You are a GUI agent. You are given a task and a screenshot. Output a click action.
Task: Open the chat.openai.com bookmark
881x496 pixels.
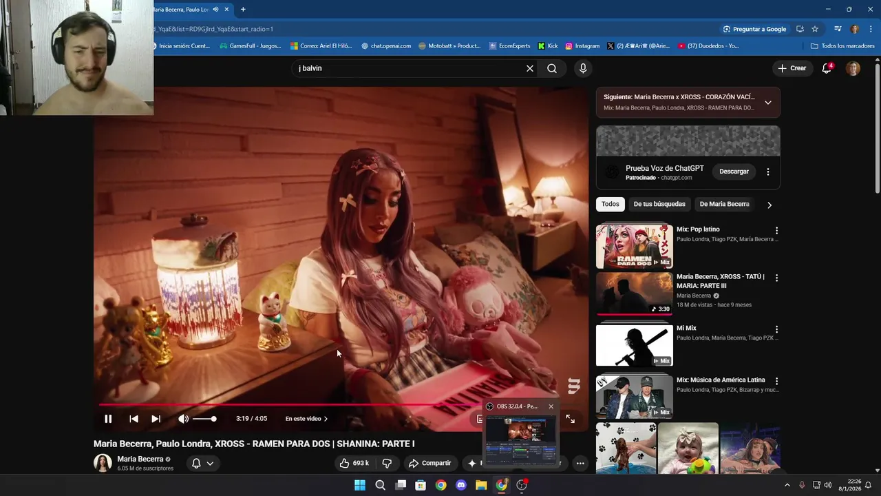tap(386, 46)
